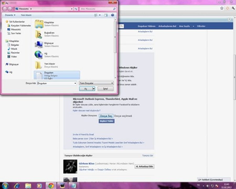Image resolution: width=236 pixels, height=189 pixels.
Task: Select Masaüstü in navigation pane
Action: [x=16, y=29]
